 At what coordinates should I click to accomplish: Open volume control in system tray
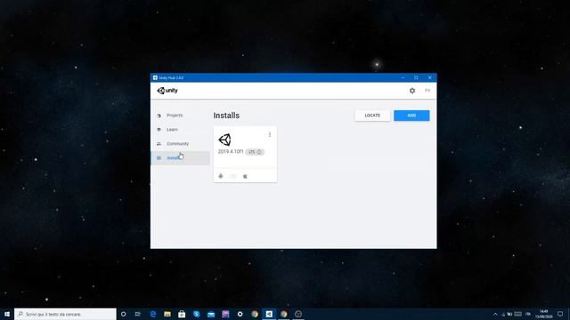point(509,314)
